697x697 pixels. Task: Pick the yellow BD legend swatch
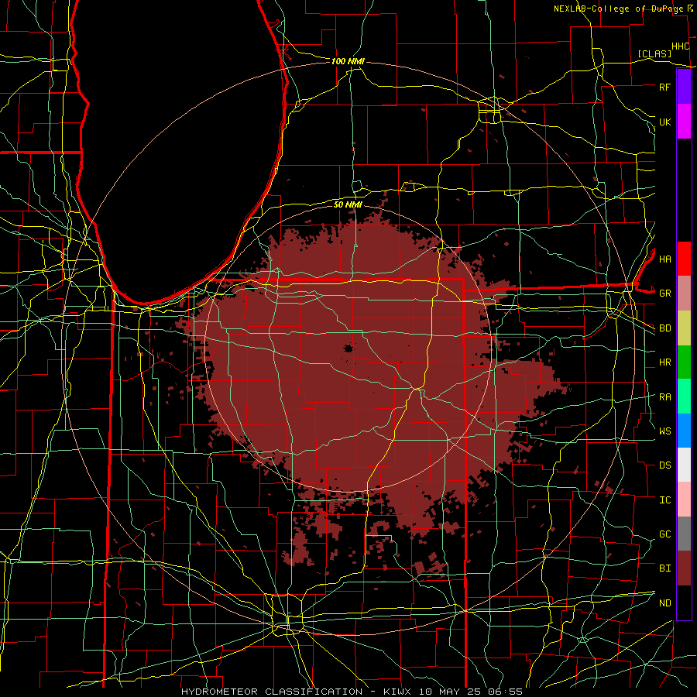tap(684, 328)
